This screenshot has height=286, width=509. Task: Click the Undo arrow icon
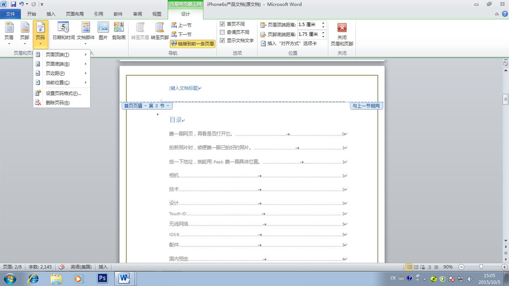click(21, 4)
